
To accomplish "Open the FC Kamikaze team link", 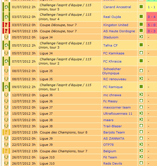I will 114,53.
